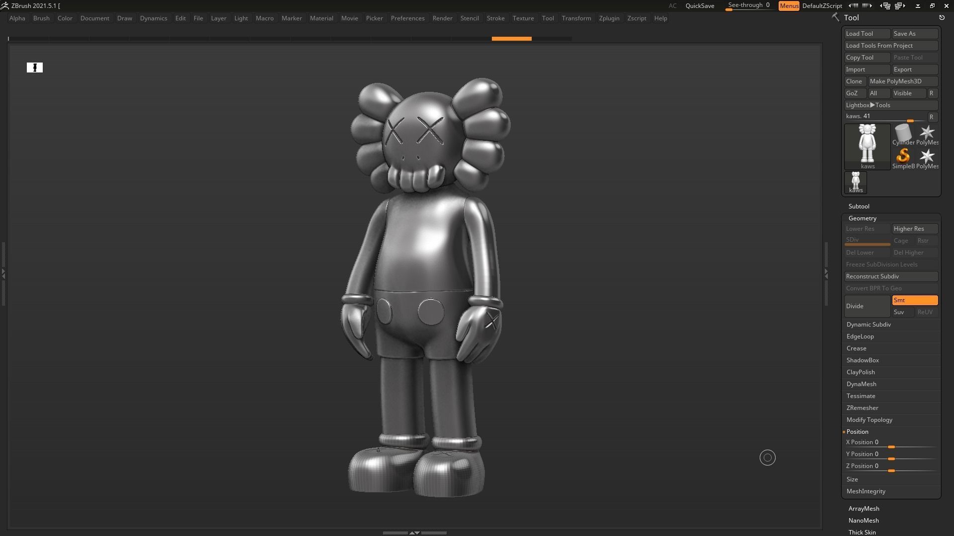Adjust the kaws 41 tool slider
Viewport: 954px width, 536px height.
885,117
